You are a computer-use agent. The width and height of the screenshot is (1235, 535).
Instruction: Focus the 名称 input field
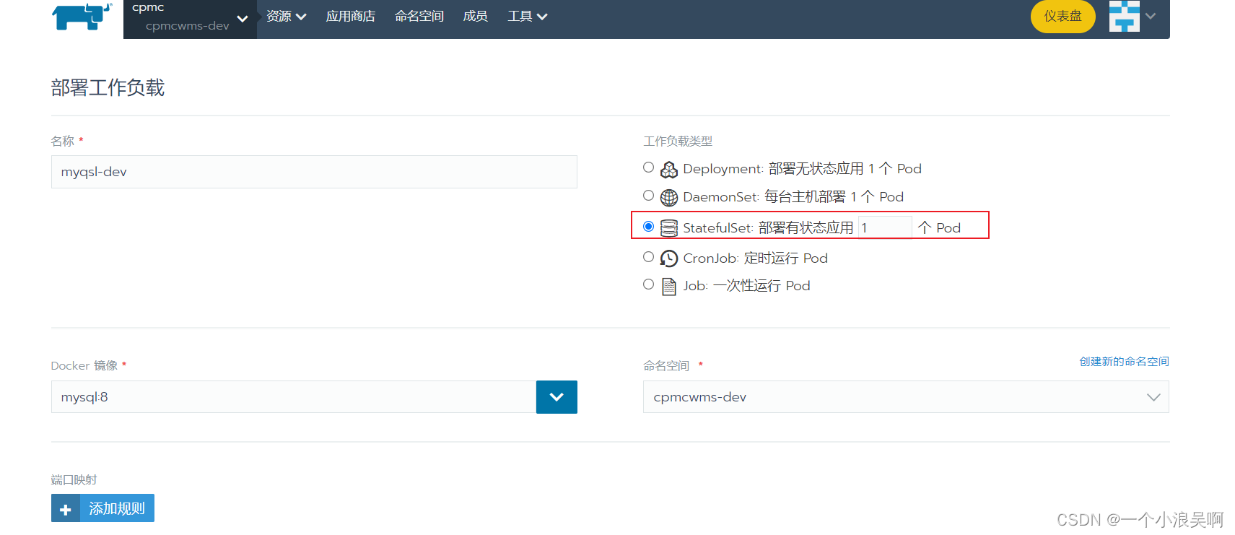314,172
